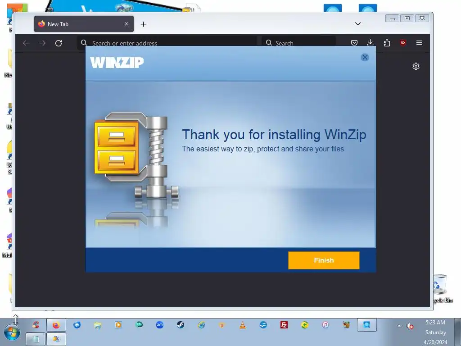Open Internet Explorer from the taskbar
Image resolution: width=461 pixels, height=346 pixels.
pos(201,325)
